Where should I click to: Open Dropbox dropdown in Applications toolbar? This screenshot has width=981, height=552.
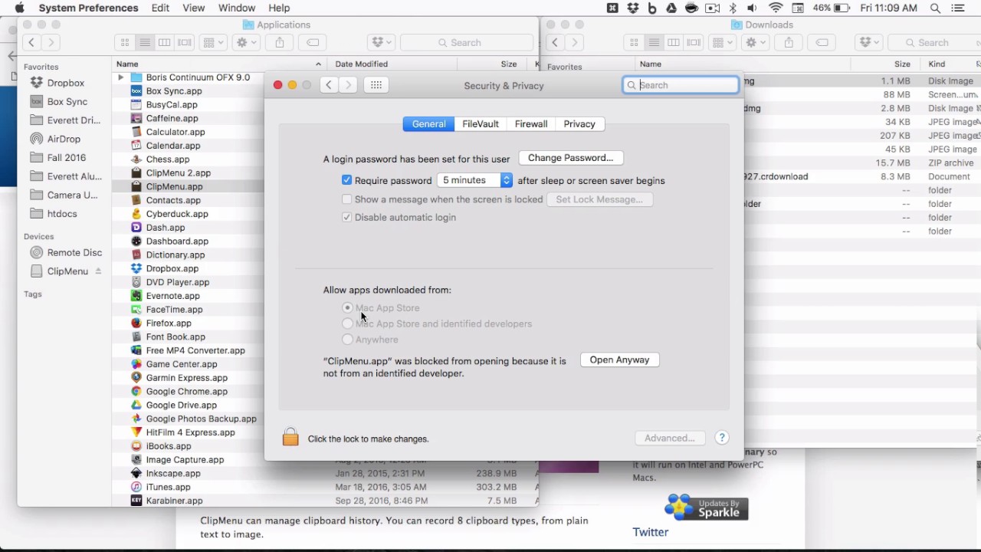pyautogui.click(x=381, y=43)
